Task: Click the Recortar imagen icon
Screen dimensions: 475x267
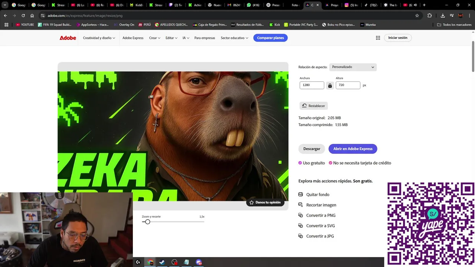Action: click(x=301, y=205)
